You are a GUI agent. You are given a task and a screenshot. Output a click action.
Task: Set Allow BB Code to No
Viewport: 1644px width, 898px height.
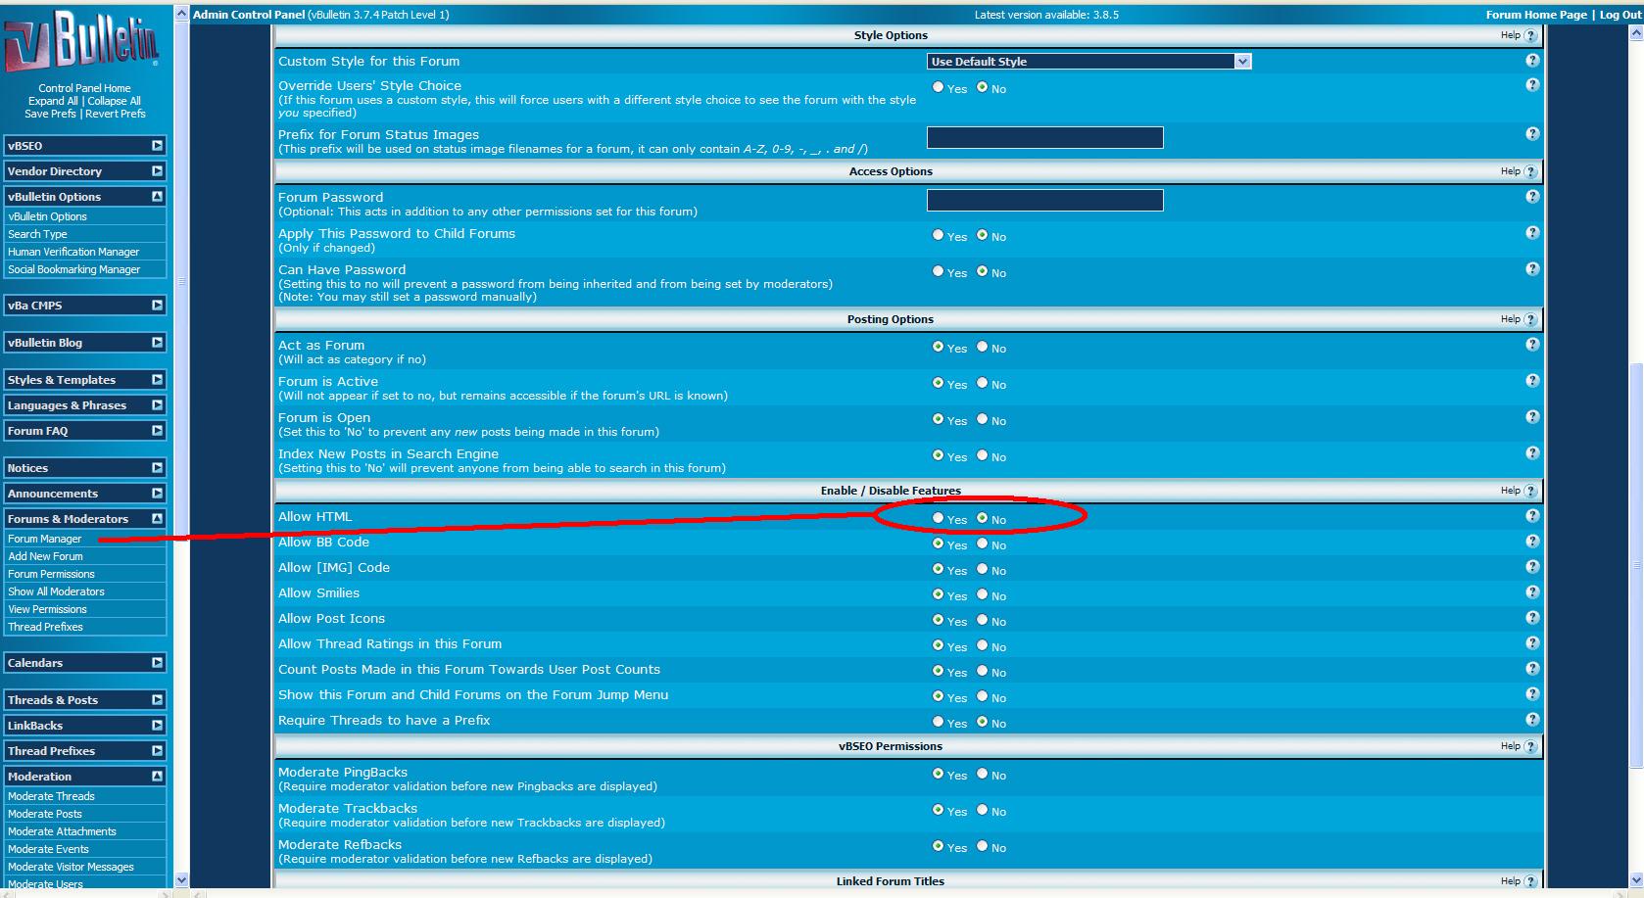[x=982, y=544]
